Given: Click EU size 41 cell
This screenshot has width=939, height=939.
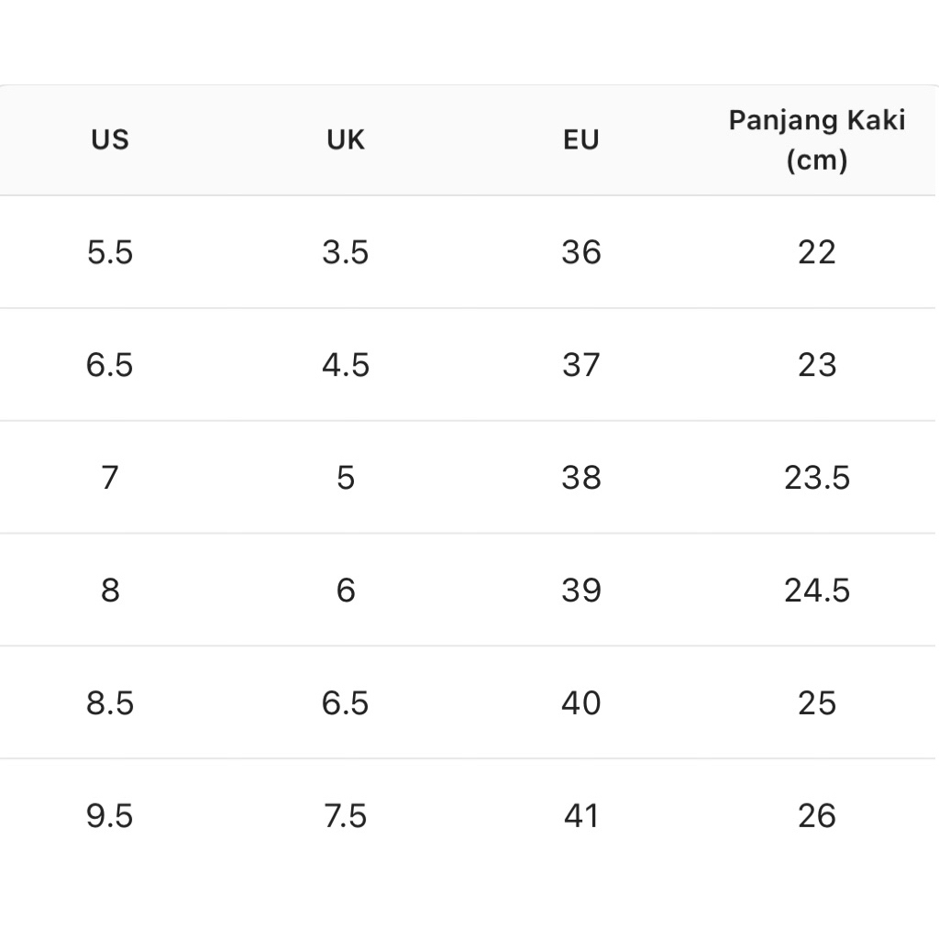Looking at the screenshot, I should 581,816.
